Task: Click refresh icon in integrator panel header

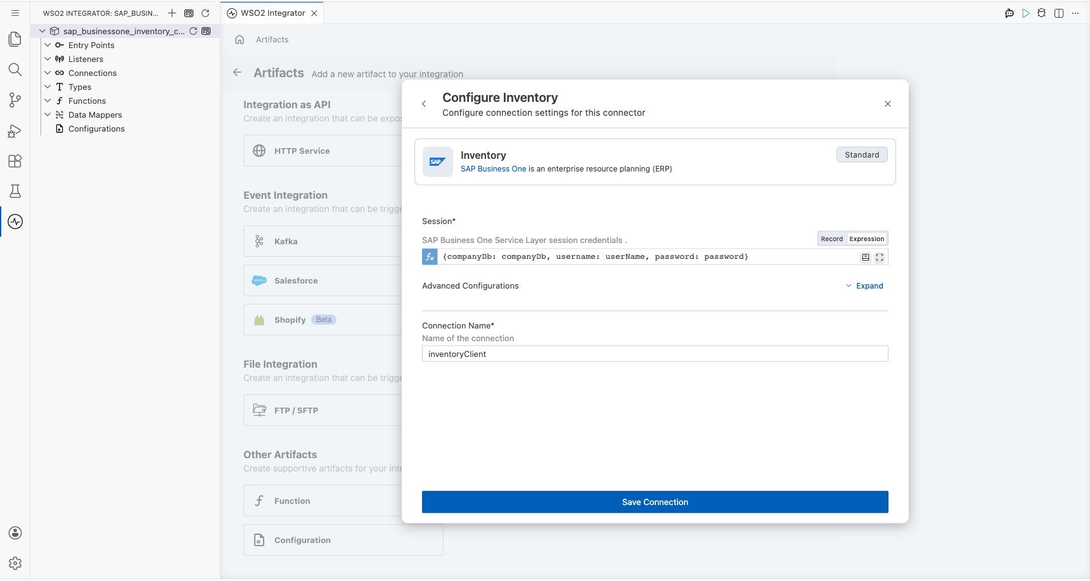Action: tap(205, 13)
